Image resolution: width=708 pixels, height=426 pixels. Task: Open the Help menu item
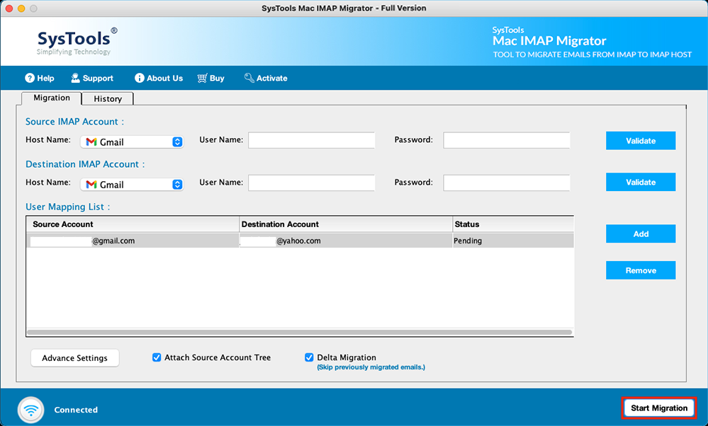click(x=40, y=78)
